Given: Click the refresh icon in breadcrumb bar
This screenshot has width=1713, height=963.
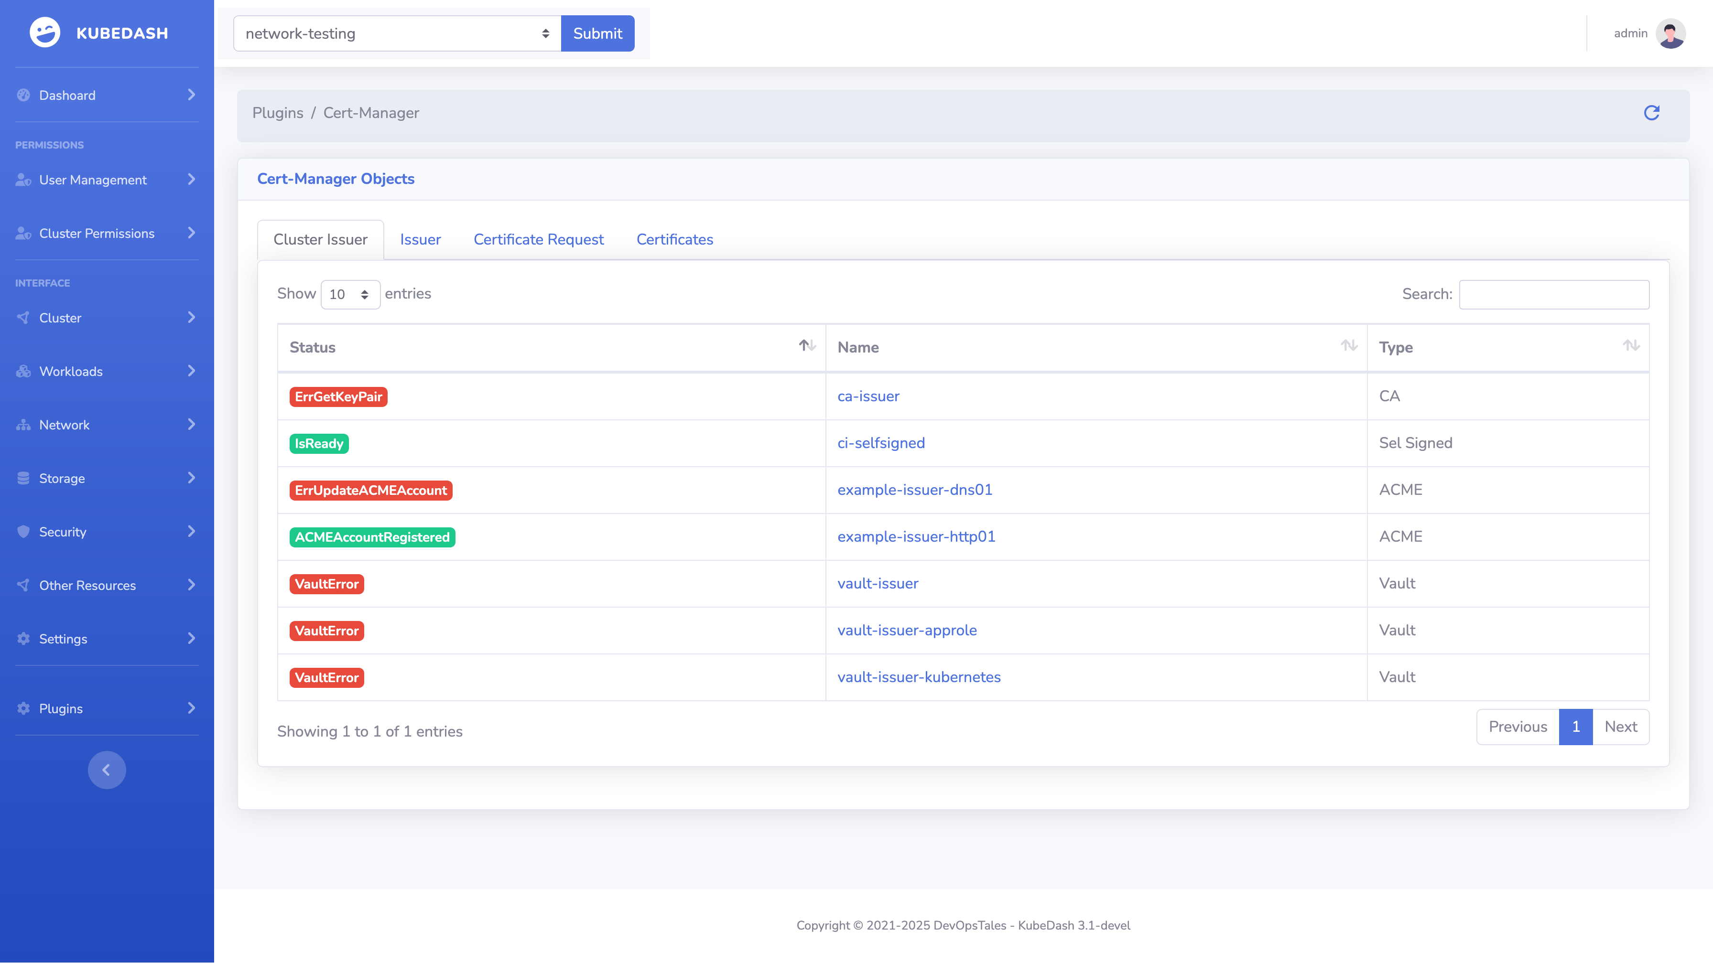Looking at the screenshot, I should (x=1651, y=113).
